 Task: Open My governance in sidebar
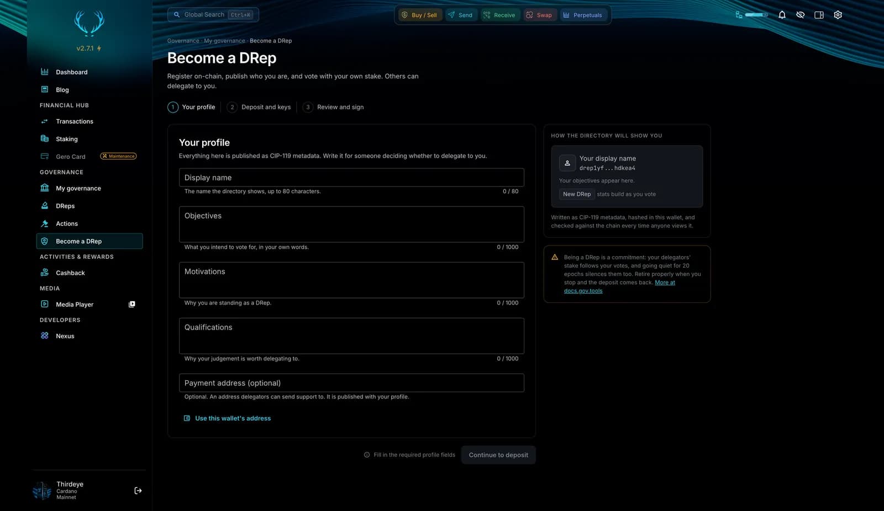click(x=90, y=188)
